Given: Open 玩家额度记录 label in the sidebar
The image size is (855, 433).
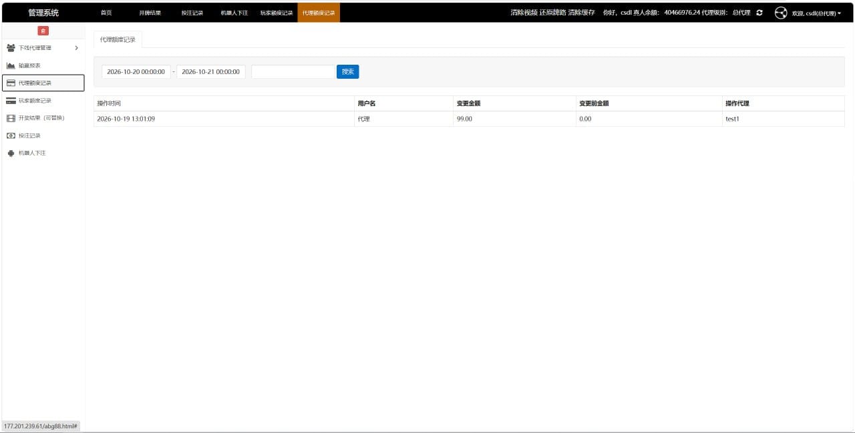Looking at the screenshot, I should coord(35,101).
